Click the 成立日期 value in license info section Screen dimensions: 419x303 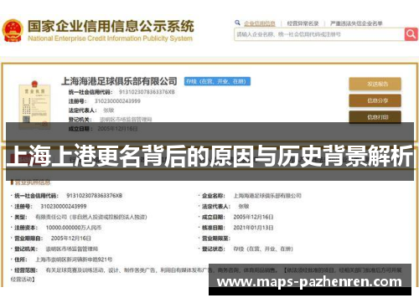253,217
